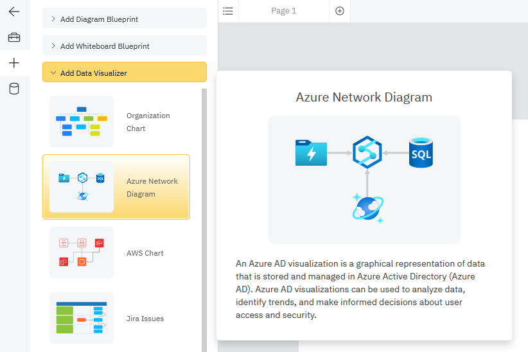Add a new page with plus circle

tap(340, 11)
